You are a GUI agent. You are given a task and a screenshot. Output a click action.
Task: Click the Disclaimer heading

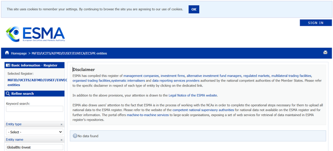[84, 69]
